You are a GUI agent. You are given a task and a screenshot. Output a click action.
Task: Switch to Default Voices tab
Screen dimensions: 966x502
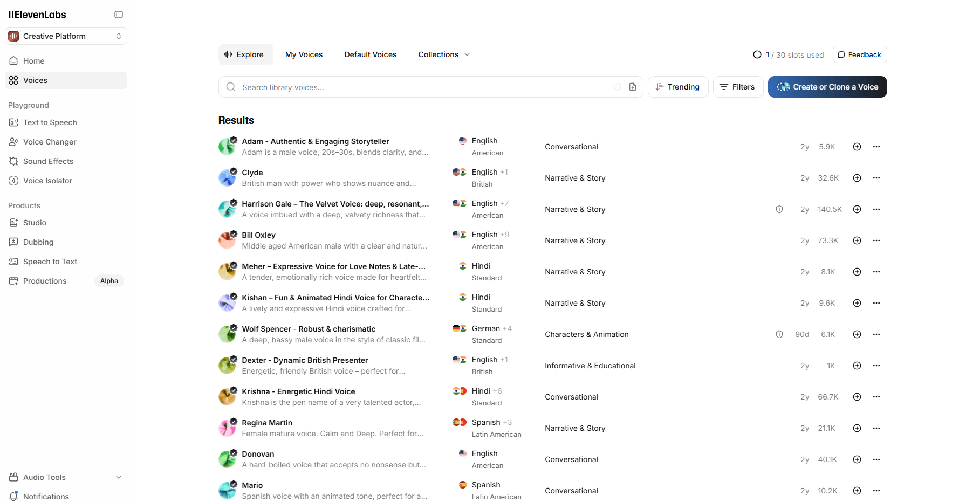point(371,54)
